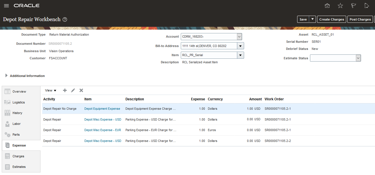This screenshot has height=175, width=375.
Task: Open Depot Misc Expense - EUR link
Action: (x=103, y=130)
